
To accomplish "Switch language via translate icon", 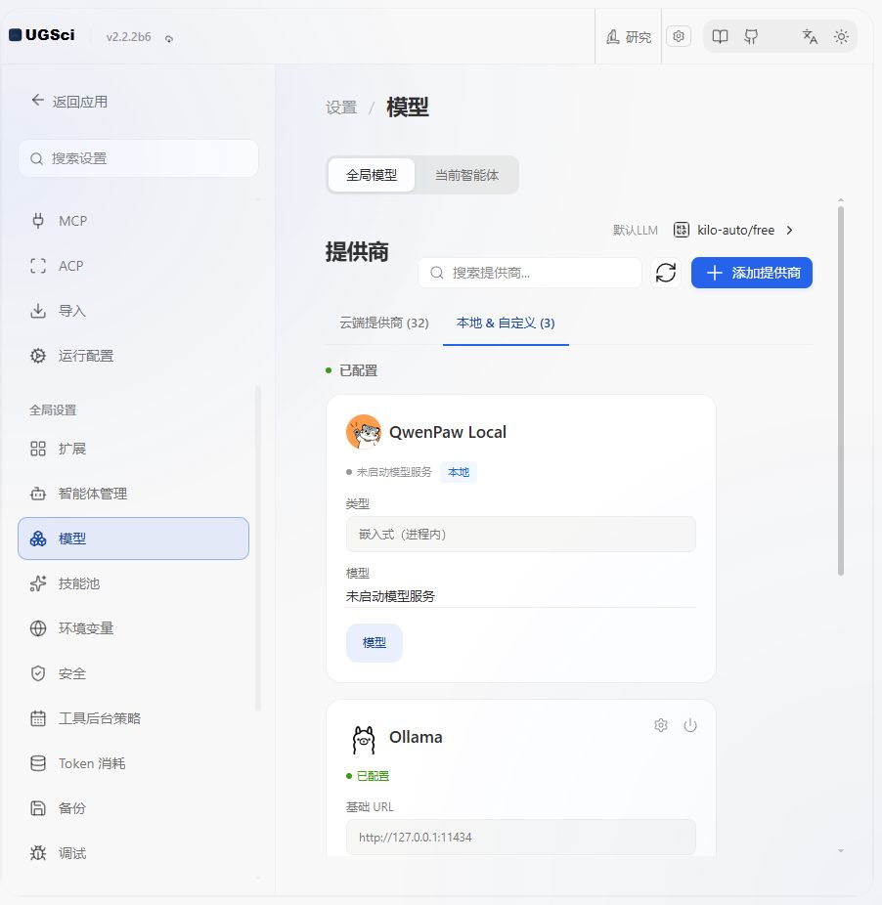I will click(810, 37).
